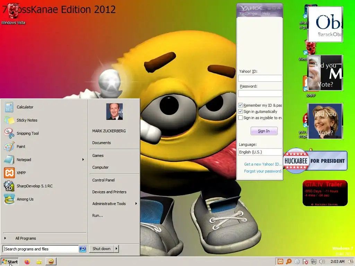
Task: Click the Sign In button
Action: (264, 131)
